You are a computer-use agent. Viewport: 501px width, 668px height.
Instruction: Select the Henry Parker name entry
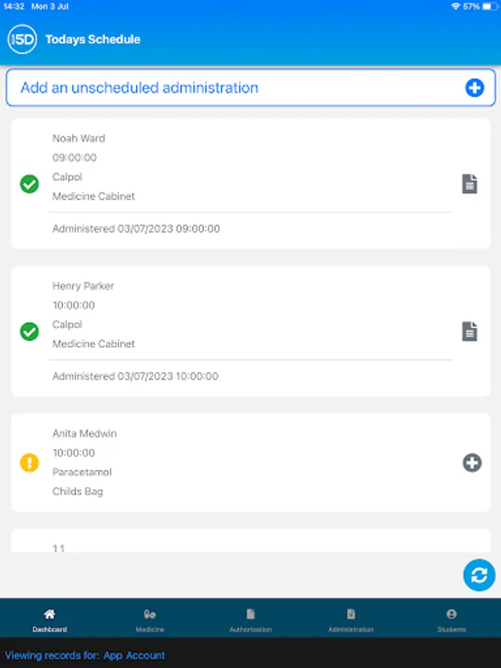tap(83, 286)
